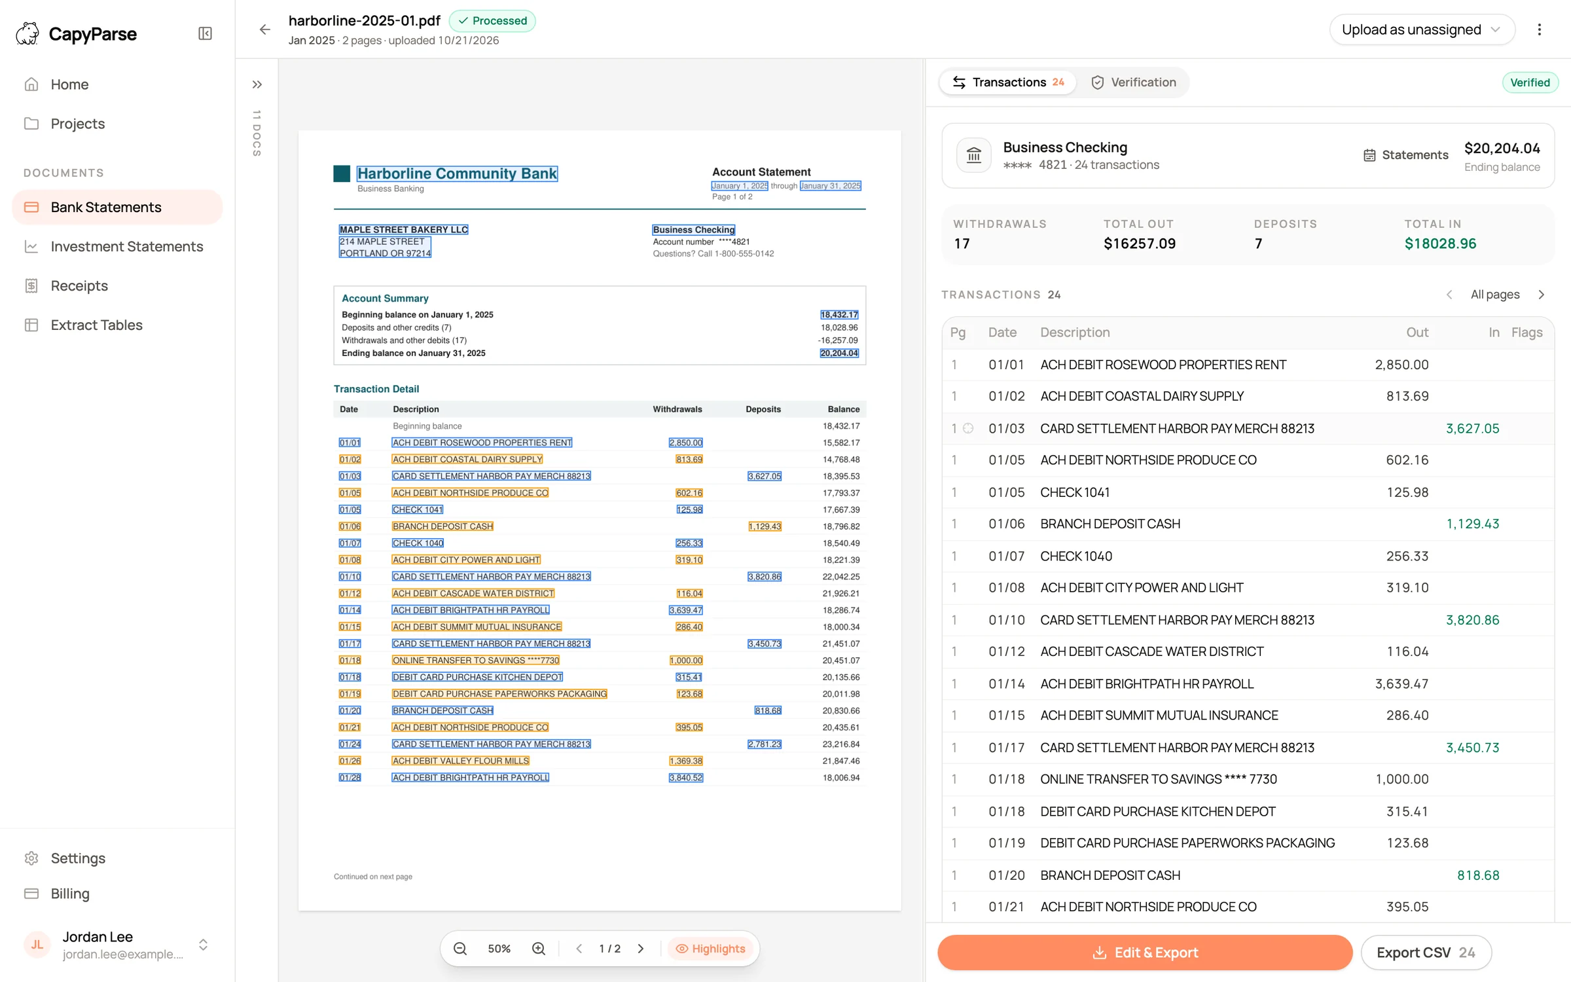
Task: Open the Upload as unassigned dropdown
Action: (x=1422, y=29)
